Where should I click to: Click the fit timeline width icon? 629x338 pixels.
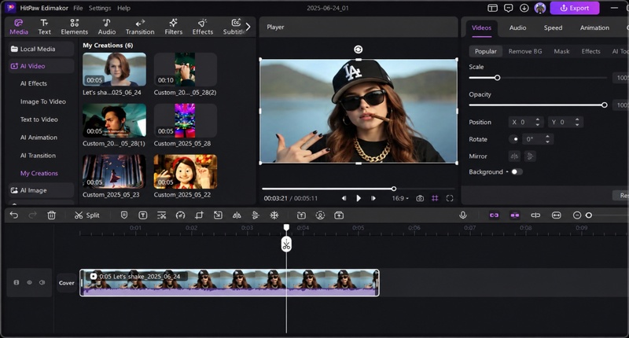(557, 215)
